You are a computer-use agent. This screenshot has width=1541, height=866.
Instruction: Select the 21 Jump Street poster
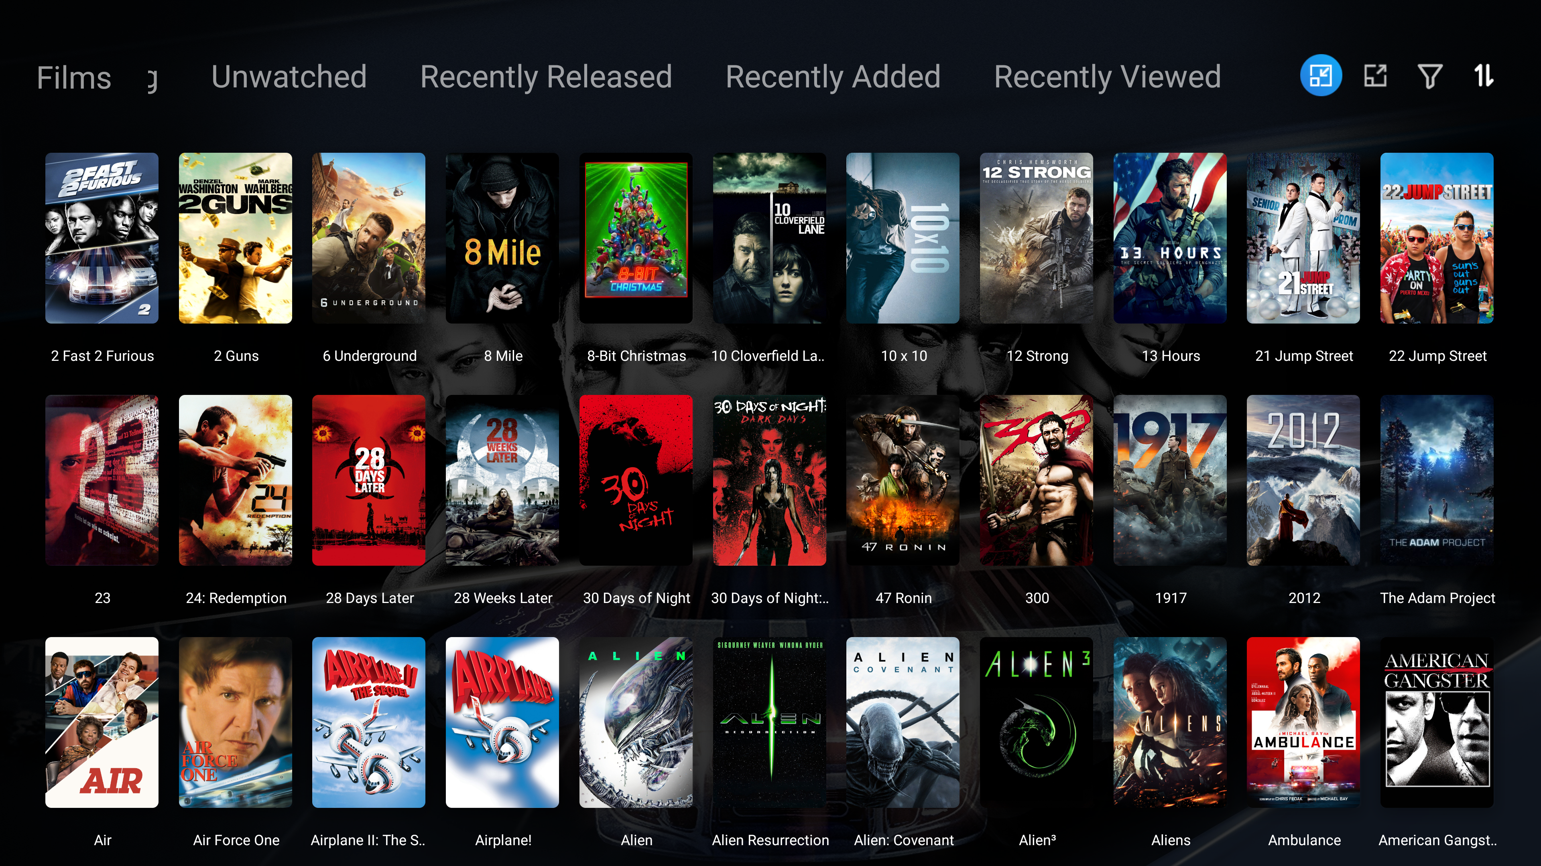pos(1303,238)
